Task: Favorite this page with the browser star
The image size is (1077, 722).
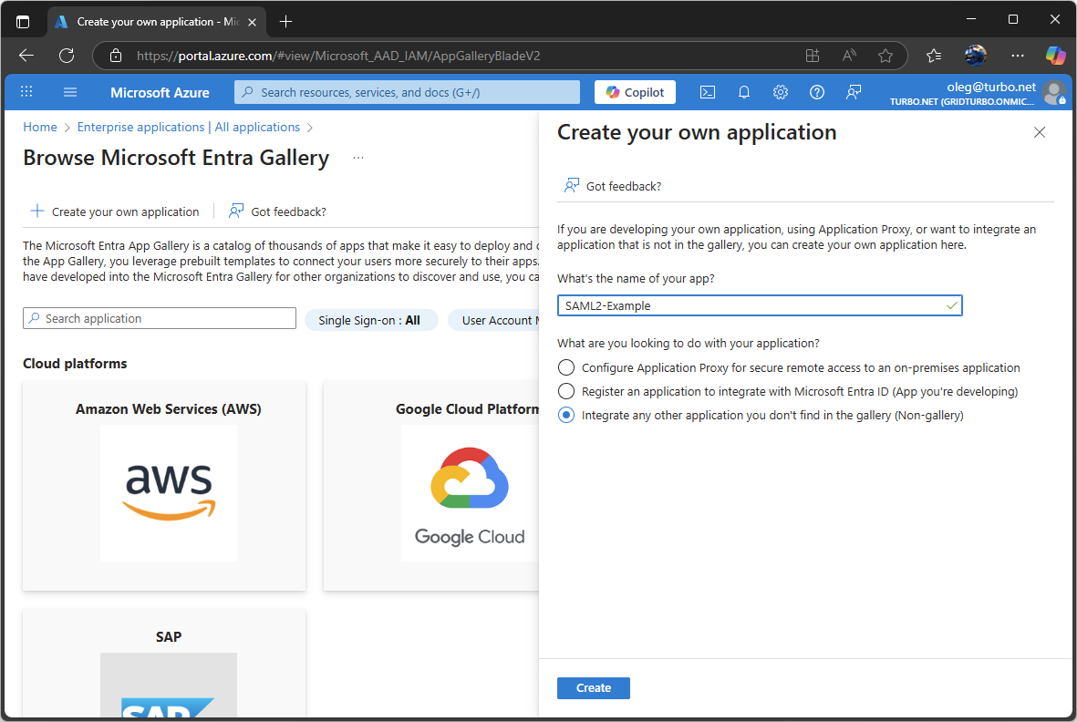Action: point(885,55)
